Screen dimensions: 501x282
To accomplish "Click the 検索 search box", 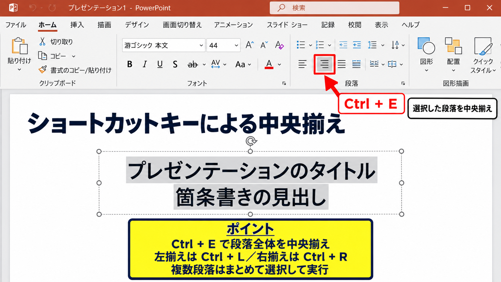I will (334, 8).
